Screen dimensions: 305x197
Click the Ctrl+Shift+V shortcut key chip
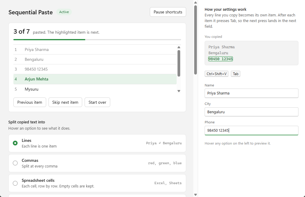(x=217, y=74)
